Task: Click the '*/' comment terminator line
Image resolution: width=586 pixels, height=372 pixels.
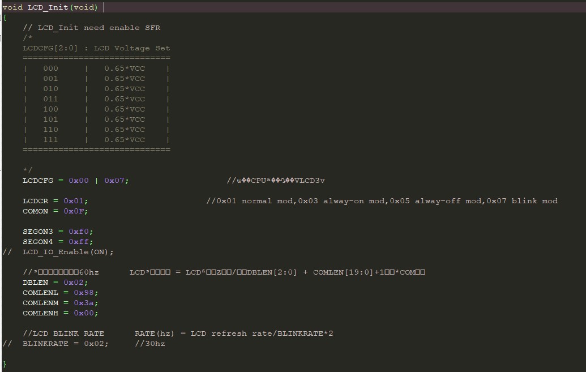Action: click(28, 170)
